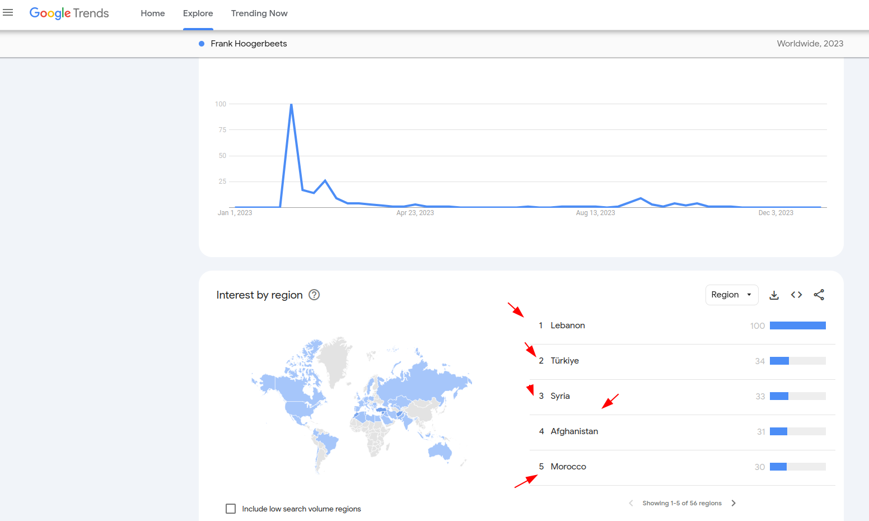Screen dimensions: 869x521
Task: Open the hamburger main menu
Action: (8, 12)
